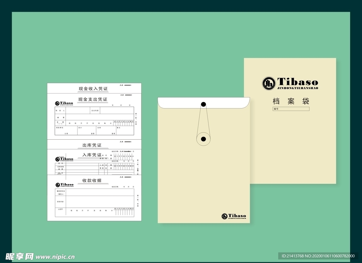Click the upper string button on the envelope flap
This screenshot has height=263, width=362.
(x=203, y=104)
